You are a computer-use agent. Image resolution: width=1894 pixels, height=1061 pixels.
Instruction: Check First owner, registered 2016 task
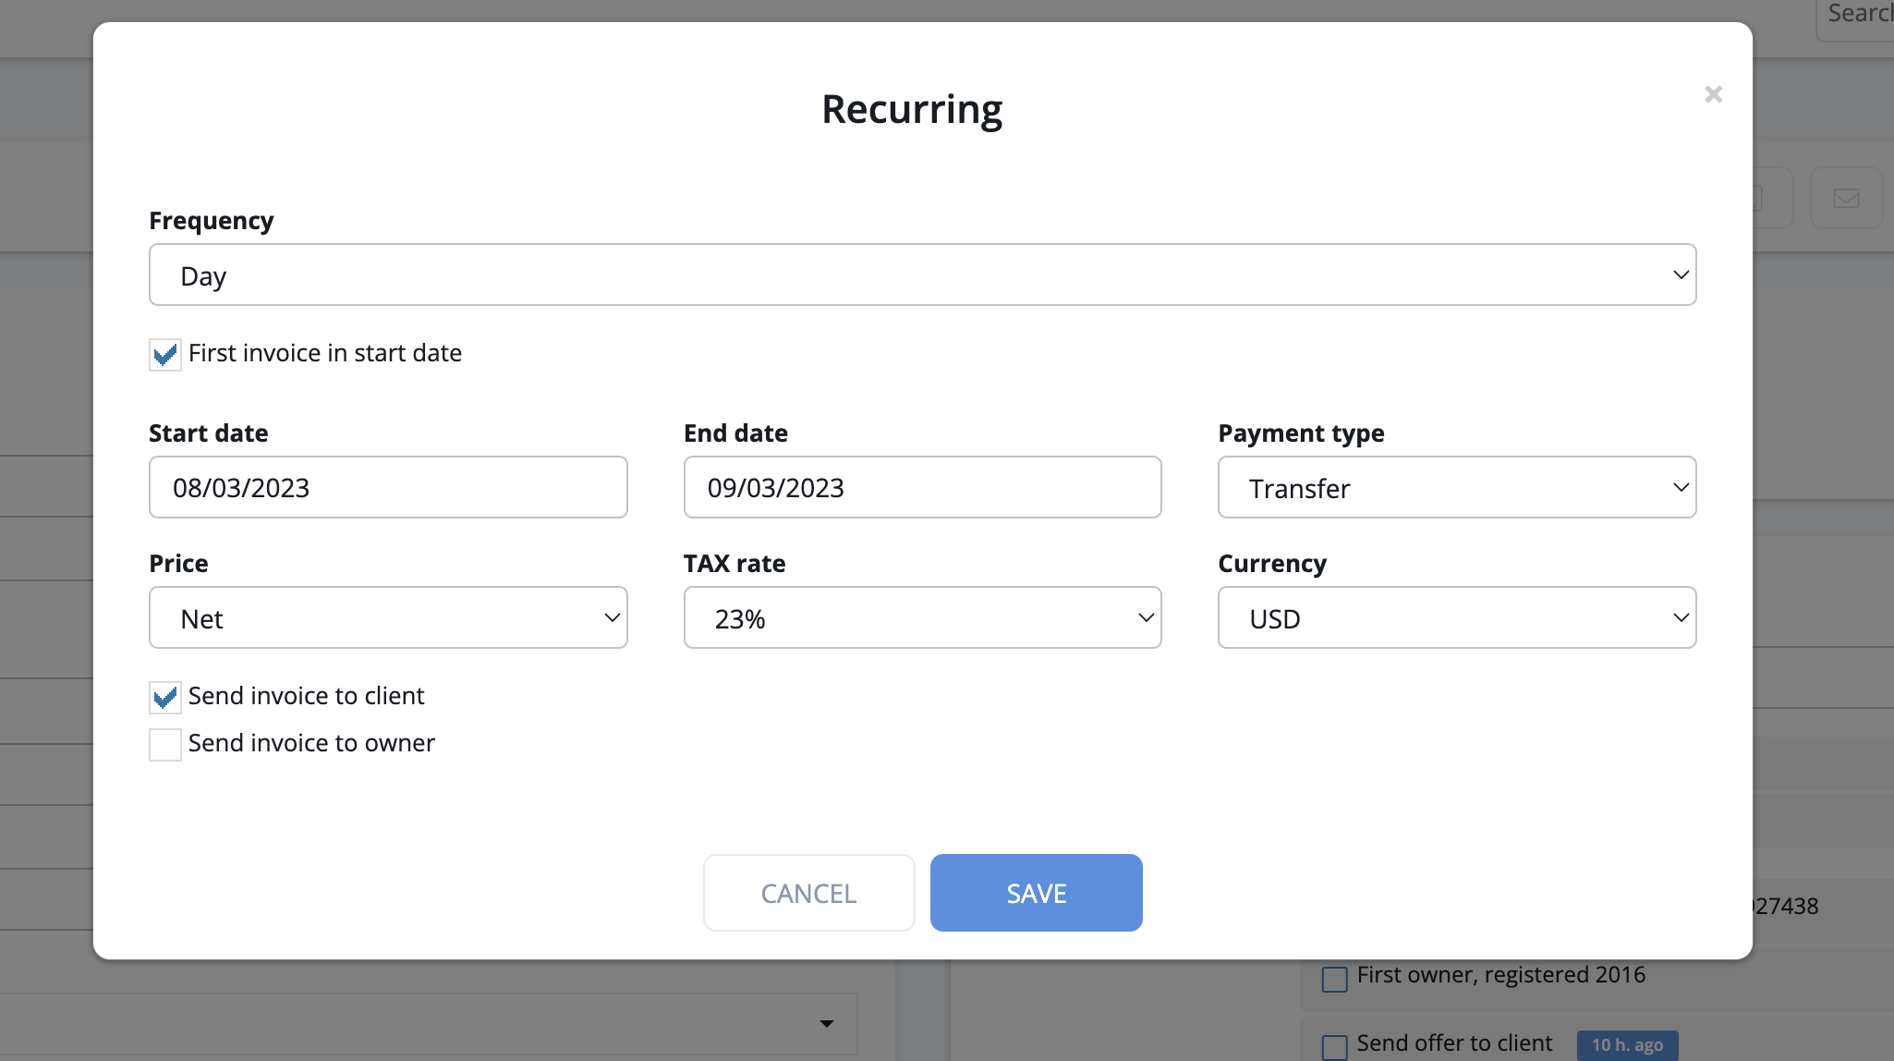click(x=1334, y=979)
